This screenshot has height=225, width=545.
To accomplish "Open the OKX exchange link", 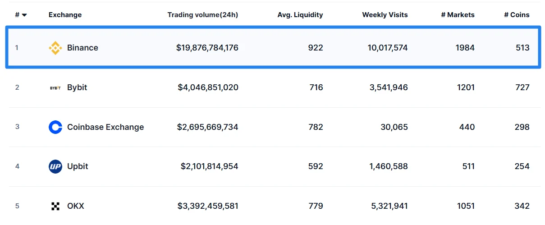I will [76, 206].
